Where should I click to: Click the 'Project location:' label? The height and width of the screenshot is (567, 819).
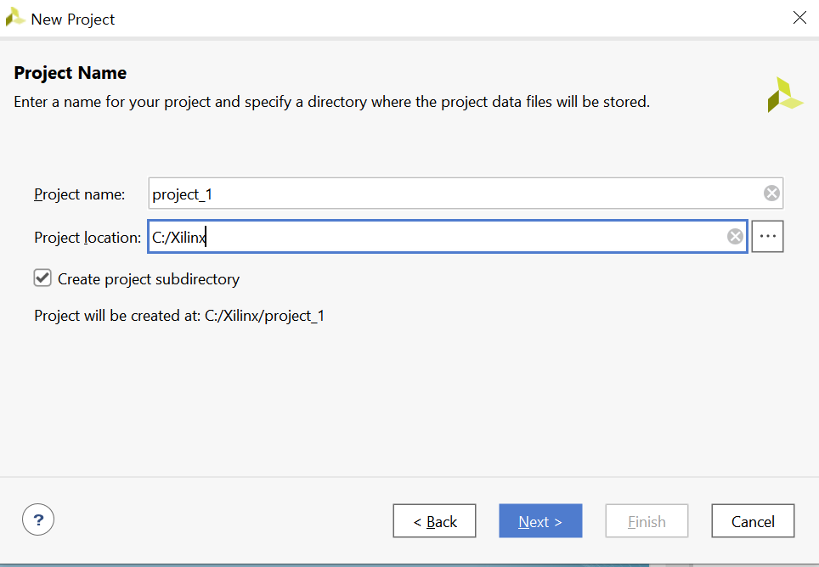click(x=88, y=238)
